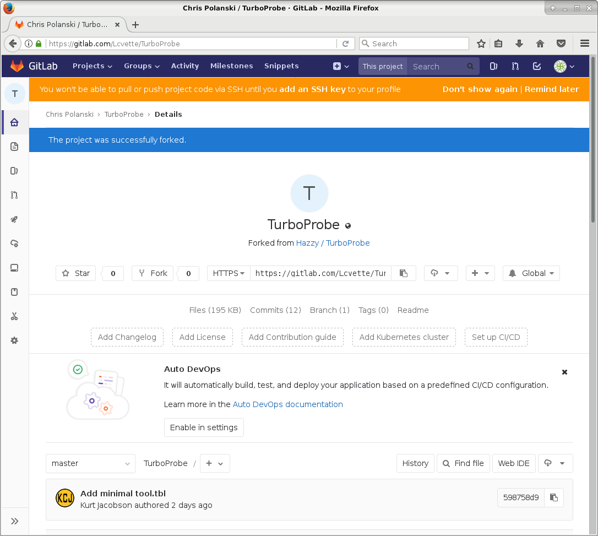Fork the TurboProbe project
Screen dimensions: 598x536
pyautogui.click(x=152, y=273)
